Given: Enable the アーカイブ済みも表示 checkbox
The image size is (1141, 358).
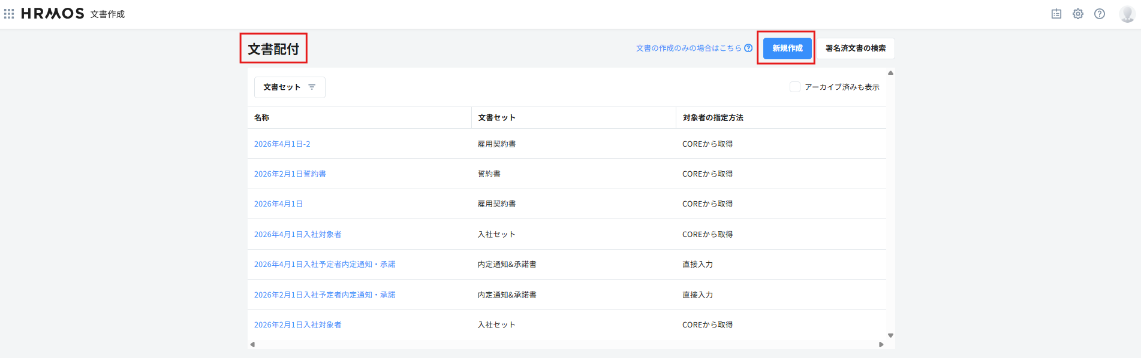Looking at the screenshot, I should tap(795, 87).
